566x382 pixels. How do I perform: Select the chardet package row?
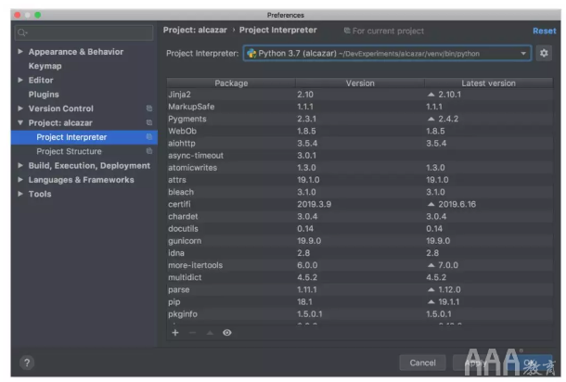[359, 216]
